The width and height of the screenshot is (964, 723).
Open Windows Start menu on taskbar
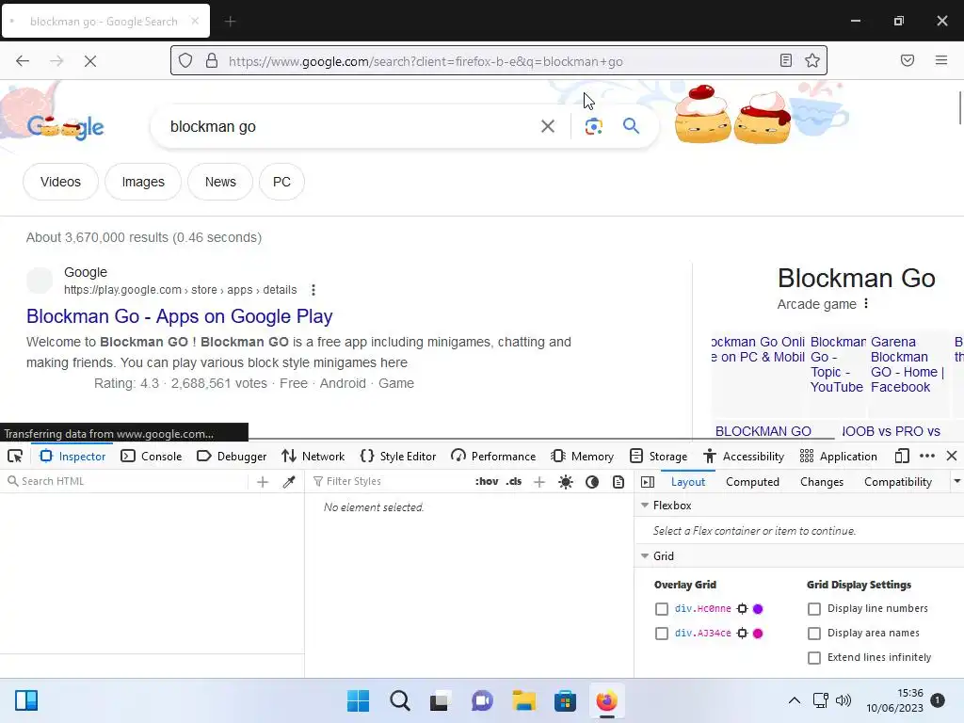click(358, 700)
